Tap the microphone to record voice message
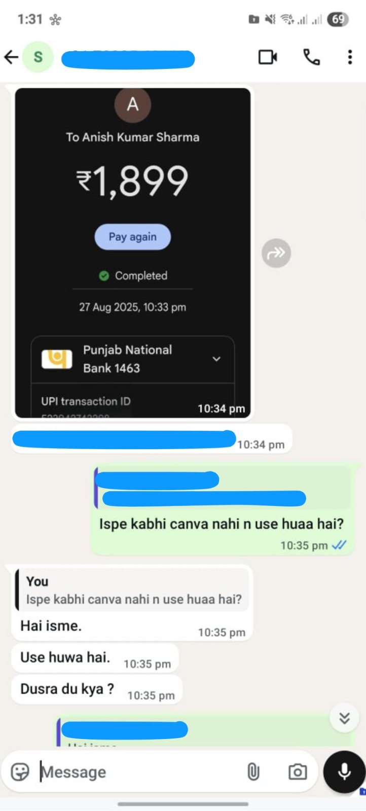 pos(345,772)
